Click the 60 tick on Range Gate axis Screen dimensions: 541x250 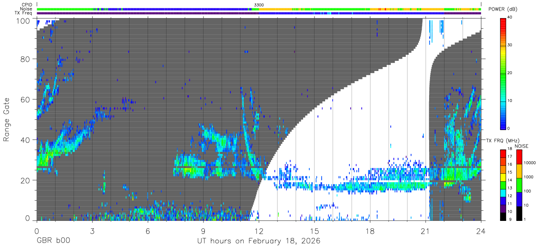tap(26, 100)
